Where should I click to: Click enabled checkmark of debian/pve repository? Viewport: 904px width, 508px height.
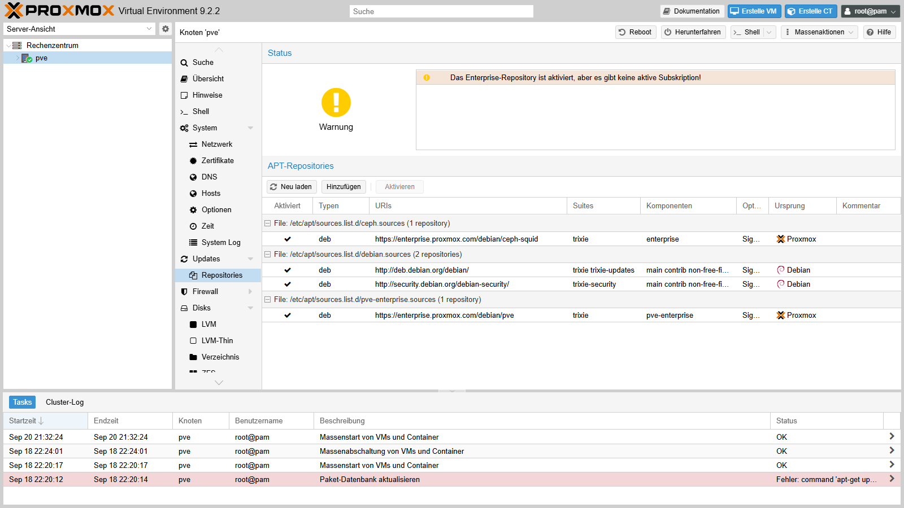coord(288,316)
